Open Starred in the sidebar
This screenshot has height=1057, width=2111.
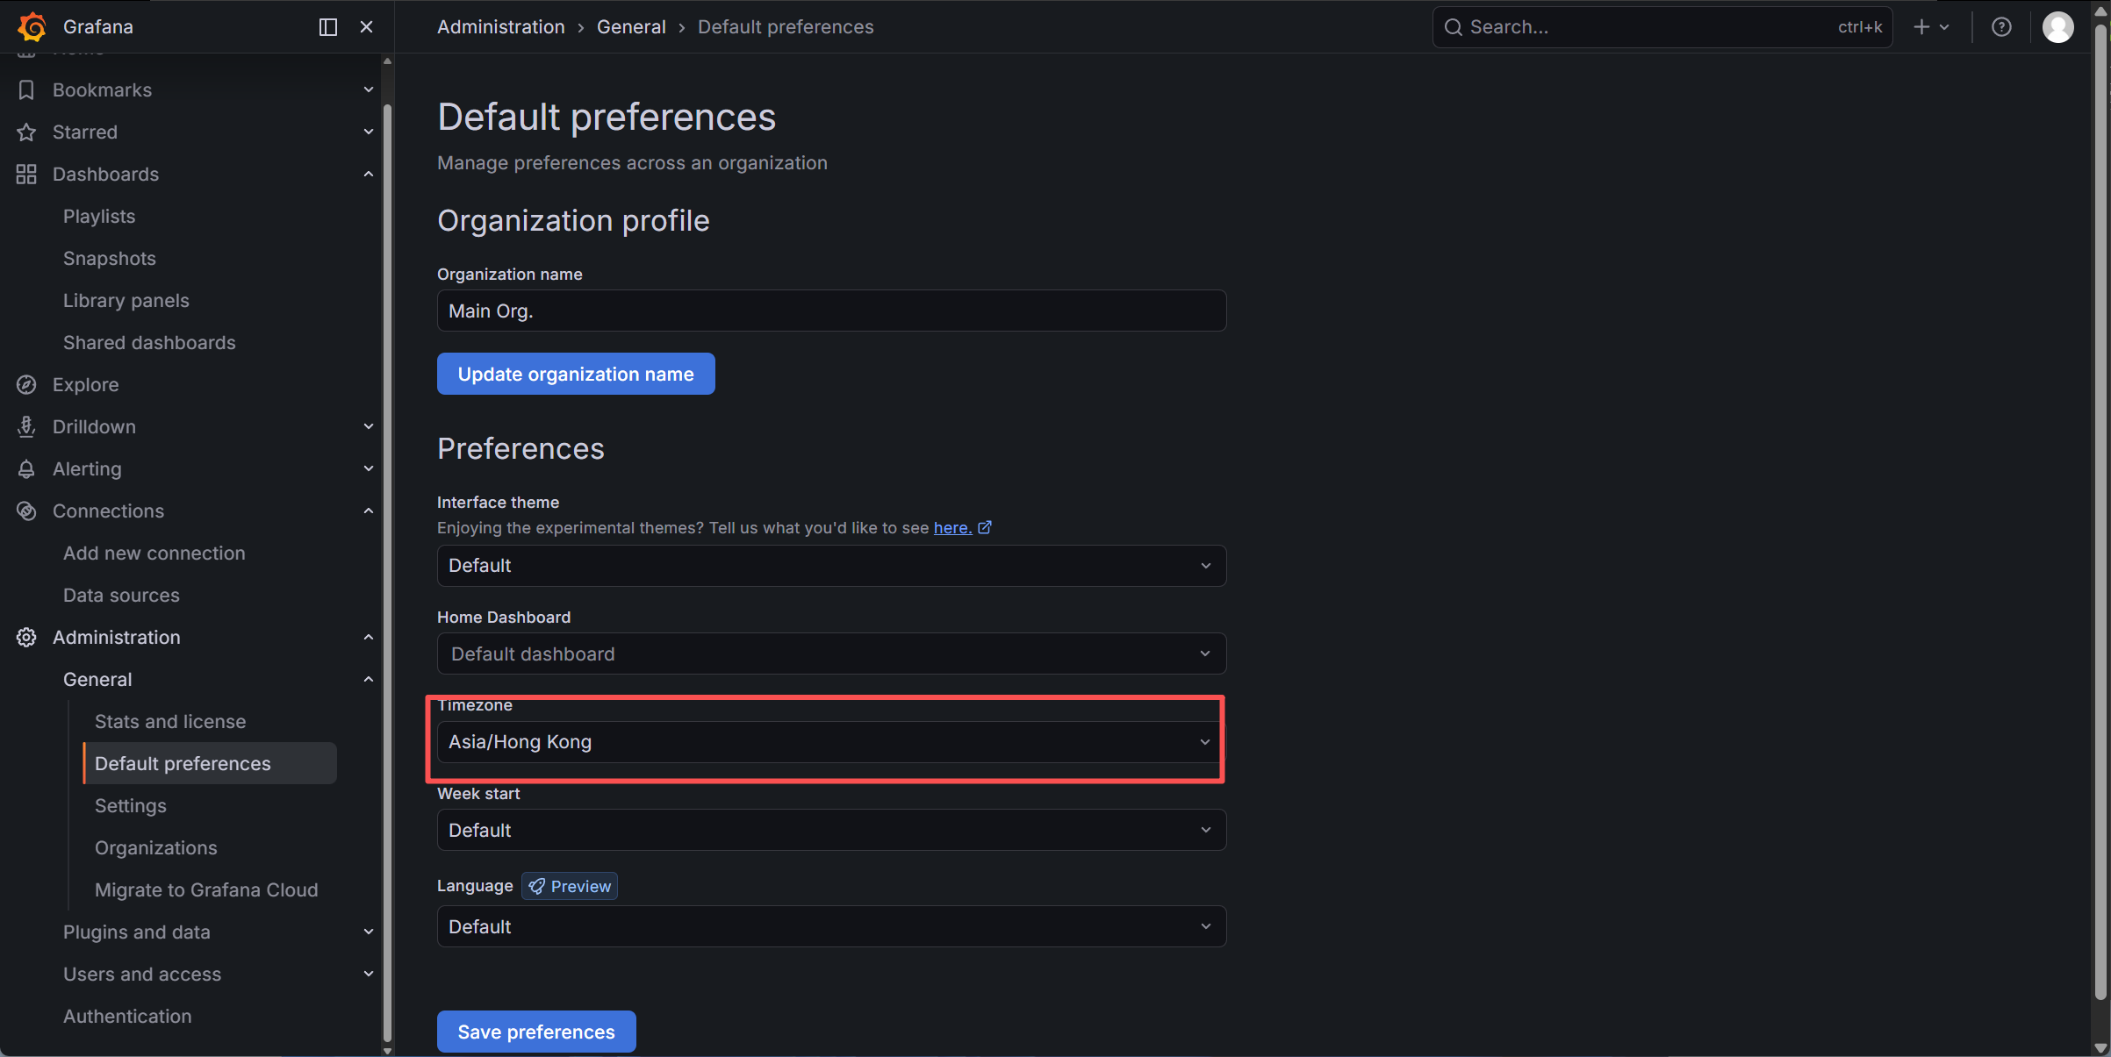click(x=85, y=132)
